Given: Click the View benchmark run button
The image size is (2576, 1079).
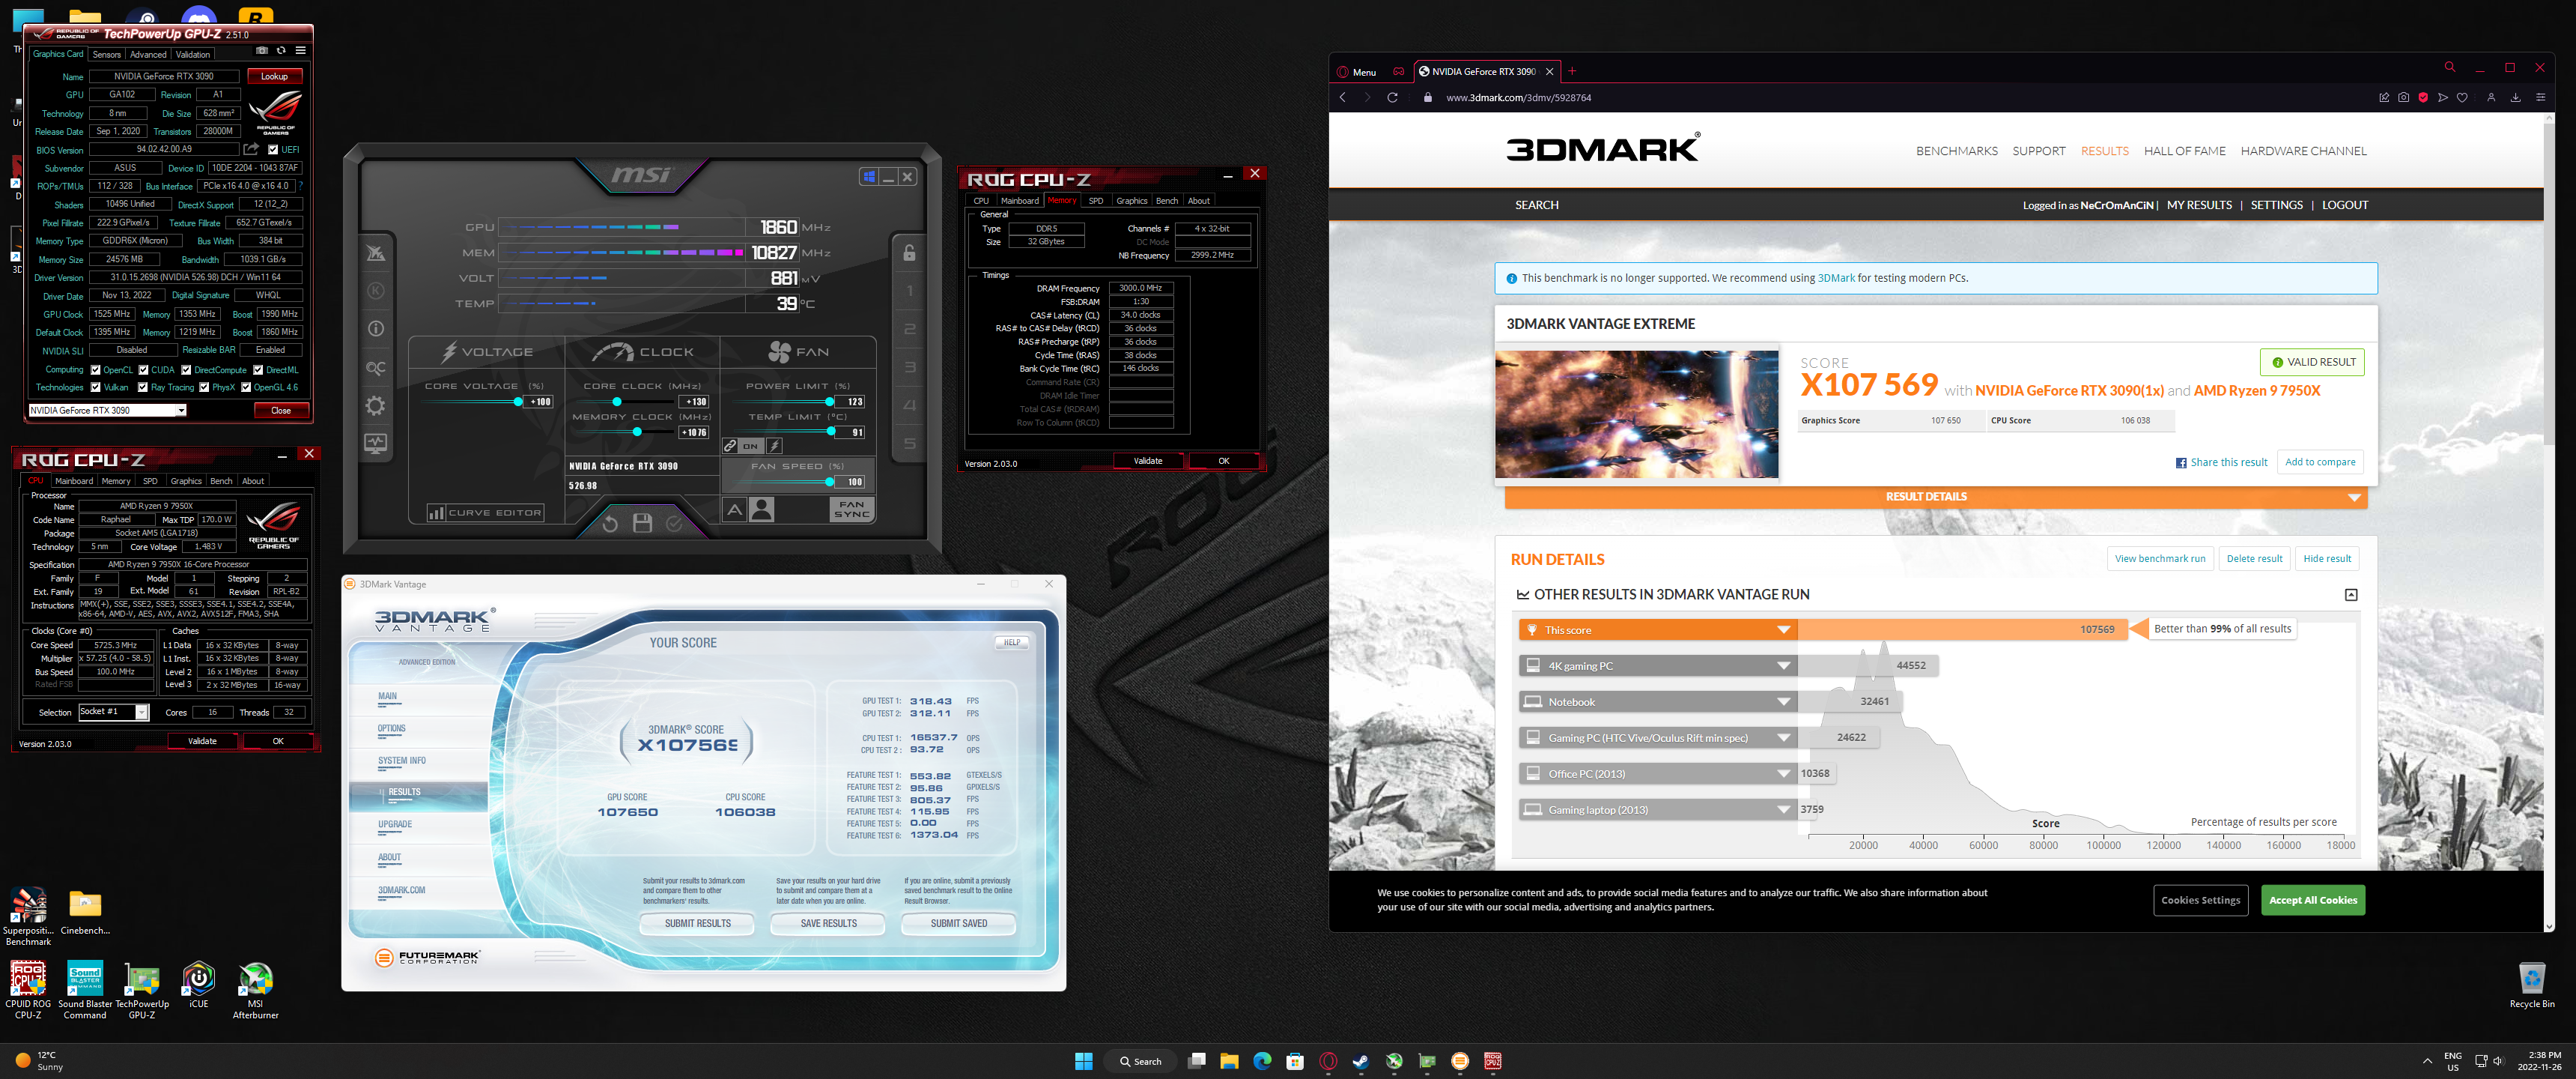Looking at the screenshot, I should 2159,558.
